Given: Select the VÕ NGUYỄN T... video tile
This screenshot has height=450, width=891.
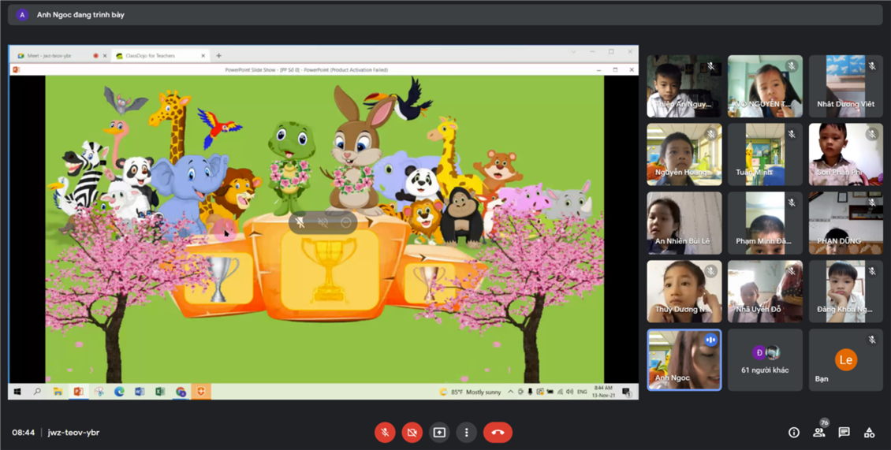Looking at the screenshot, I should [x=766, y=86].
